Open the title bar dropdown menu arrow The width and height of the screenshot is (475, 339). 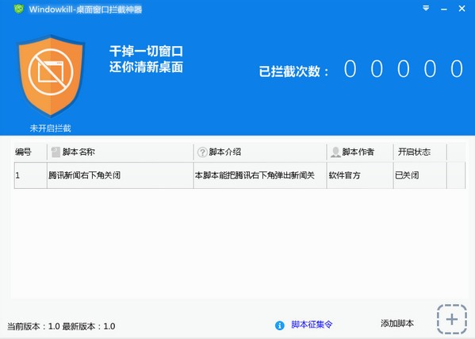426,9
